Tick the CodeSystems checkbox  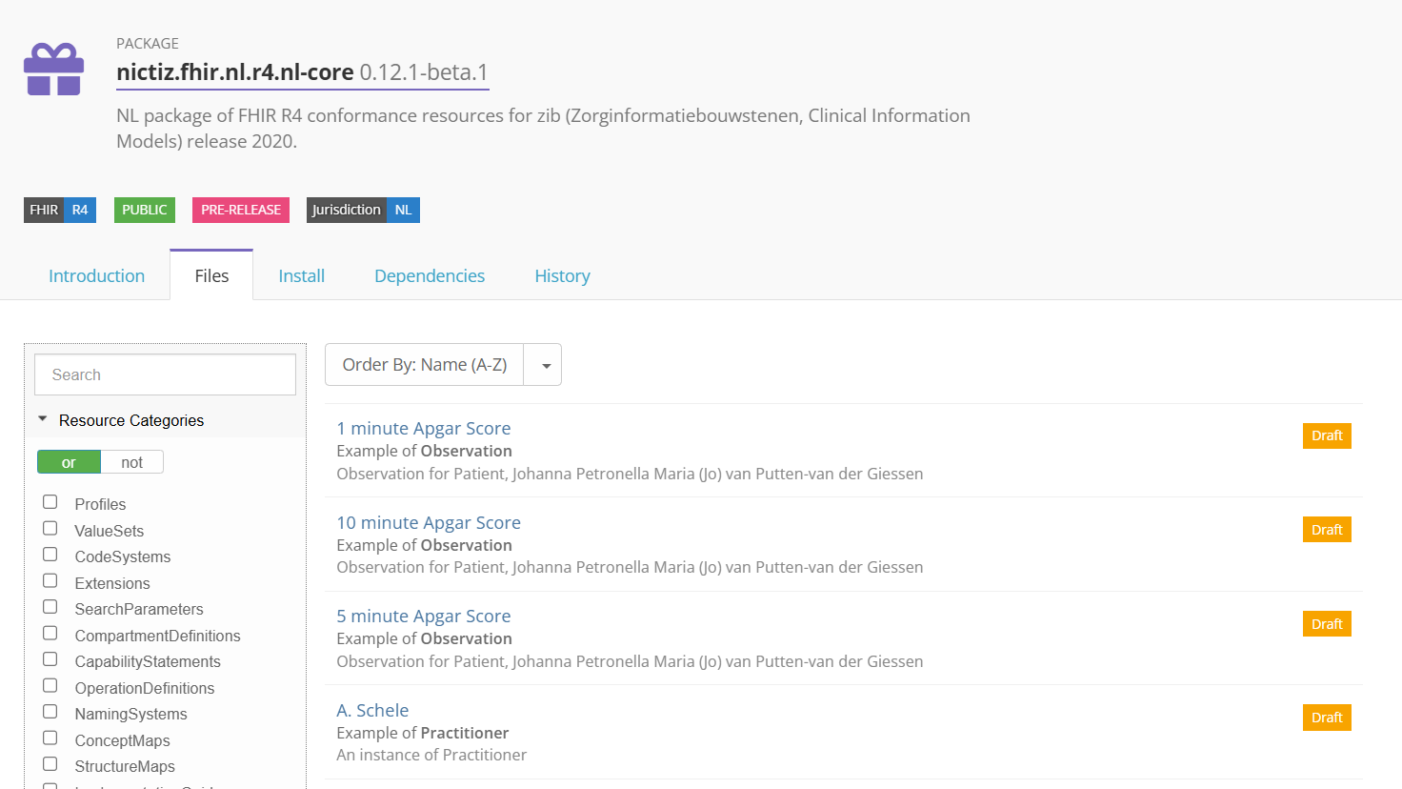coord(50,555)
